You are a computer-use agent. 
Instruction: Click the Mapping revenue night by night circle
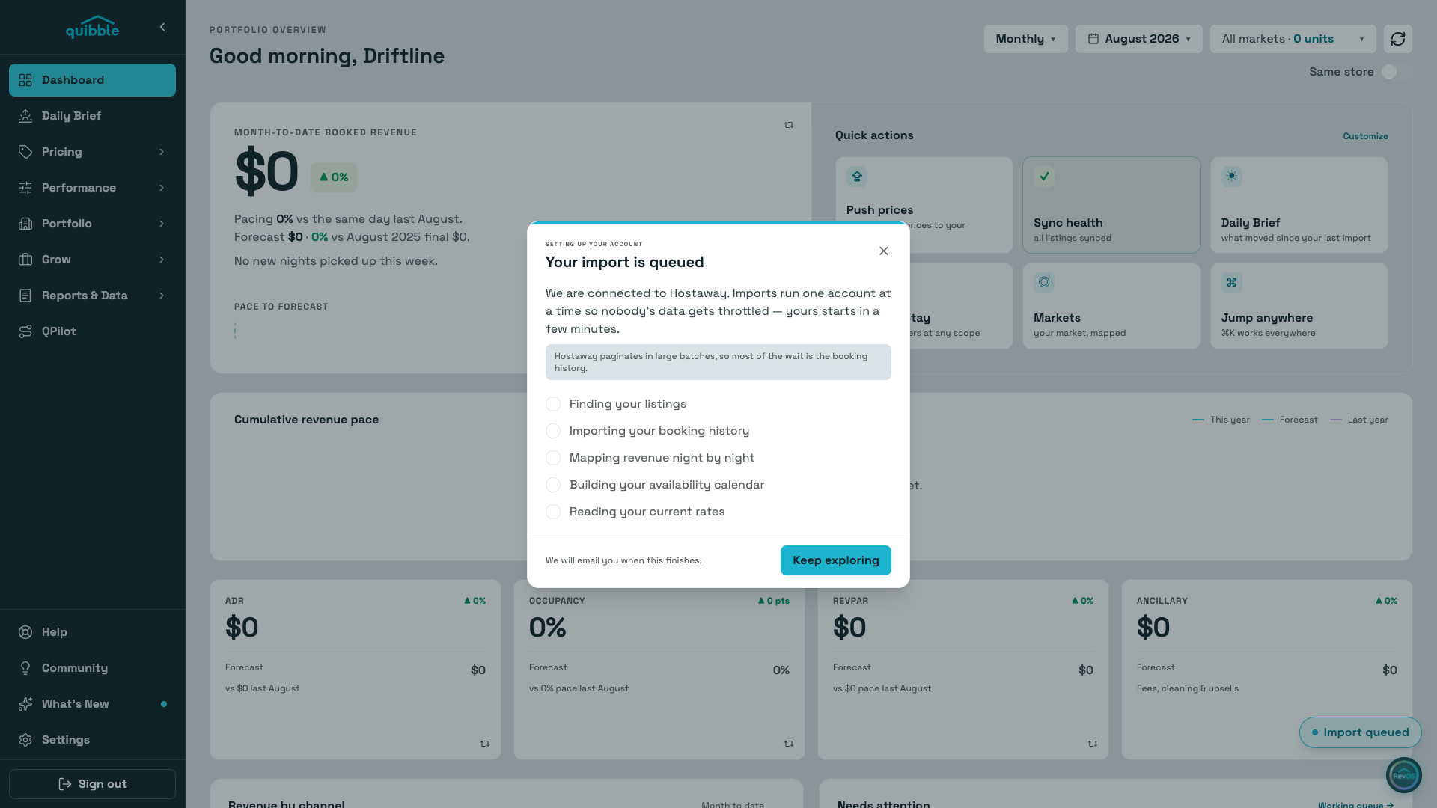[x=553, y=458]
